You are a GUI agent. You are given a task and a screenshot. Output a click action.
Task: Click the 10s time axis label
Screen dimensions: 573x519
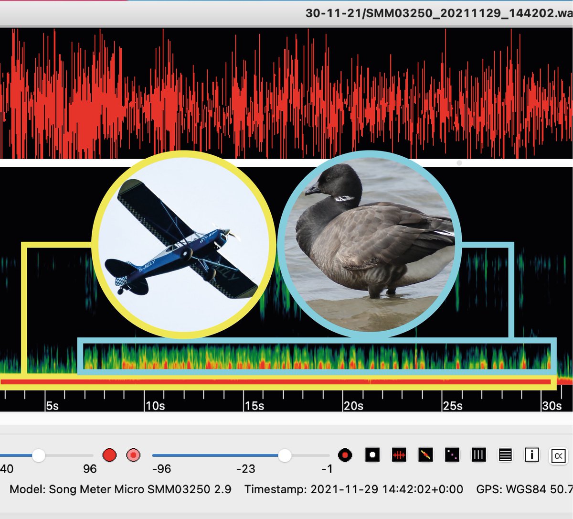tap(155, 406)
